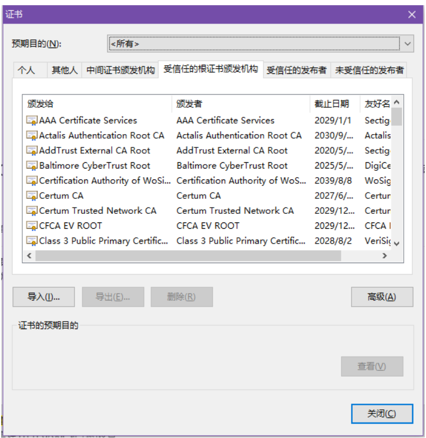Click issuer Certum Trusted Network CA in 颁发者 column
426x438 pixels.
[235, 210]
